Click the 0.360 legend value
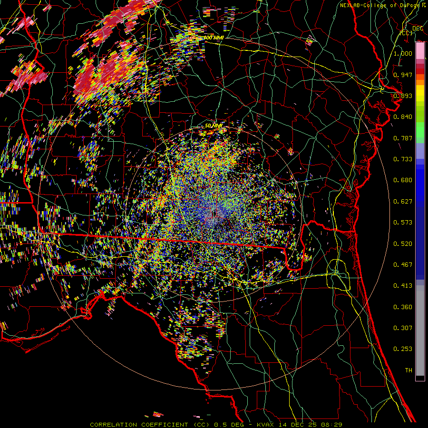This screenshot has height=428, width=428. 403,307
